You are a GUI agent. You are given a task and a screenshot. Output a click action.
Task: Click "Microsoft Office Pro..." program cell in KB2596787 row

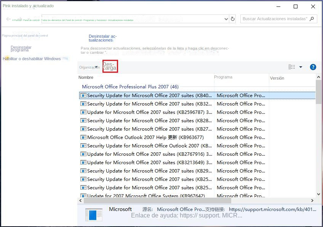coord(241,112)
